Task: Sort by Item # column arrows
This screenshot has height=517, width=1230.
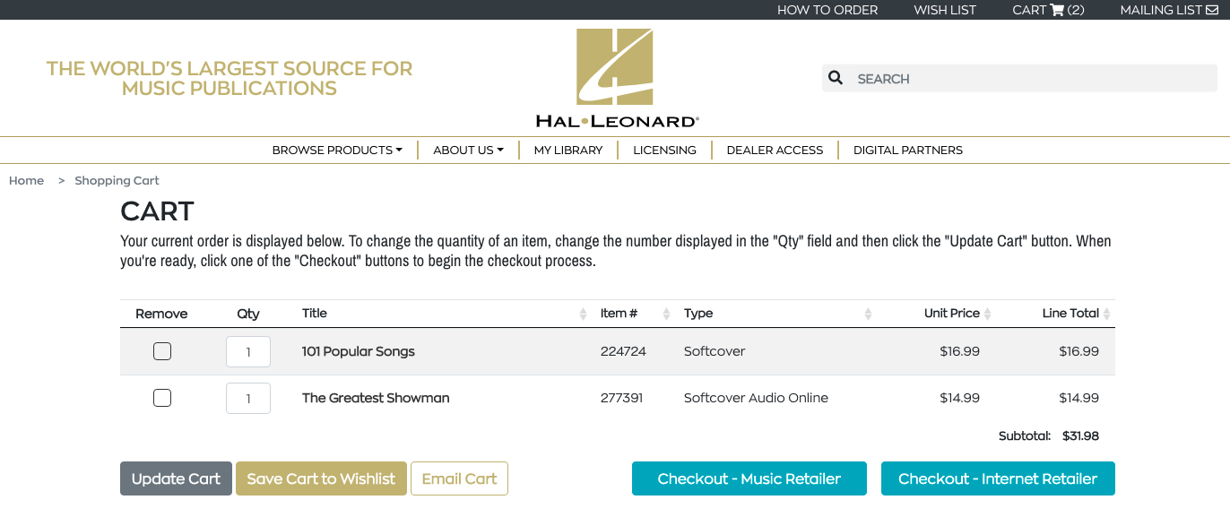Action: (x=666, y=314)
